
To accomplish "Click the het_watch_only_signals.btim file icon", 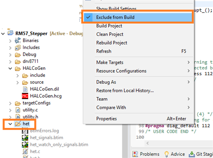I will 25,145.
